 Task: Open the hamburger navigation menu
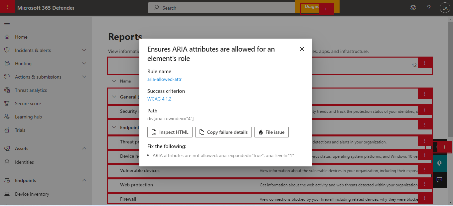coord(7,24)
